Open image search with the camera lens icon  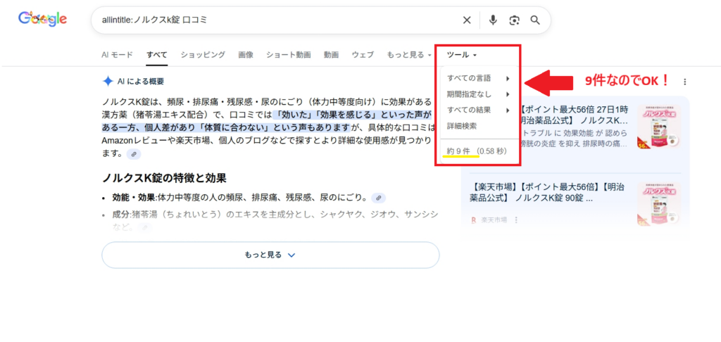514,20
